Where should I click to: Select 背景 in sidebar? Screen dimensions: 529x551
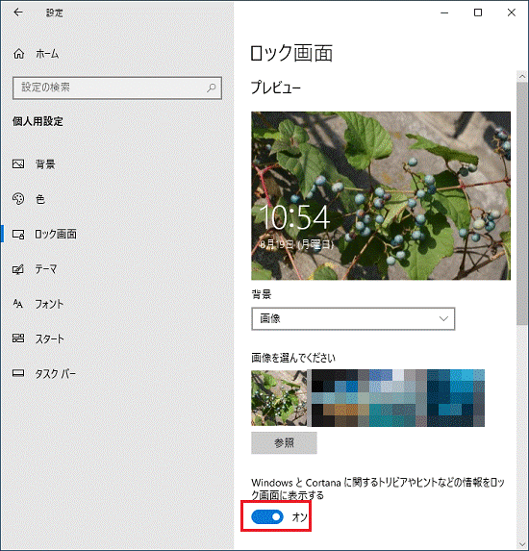point(45,163)
